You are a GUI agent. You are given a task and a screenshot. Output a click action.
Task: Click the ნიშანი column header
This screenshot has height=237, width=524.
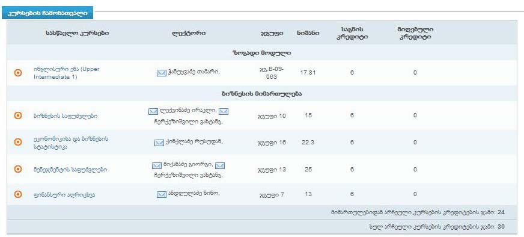(308, 33)
